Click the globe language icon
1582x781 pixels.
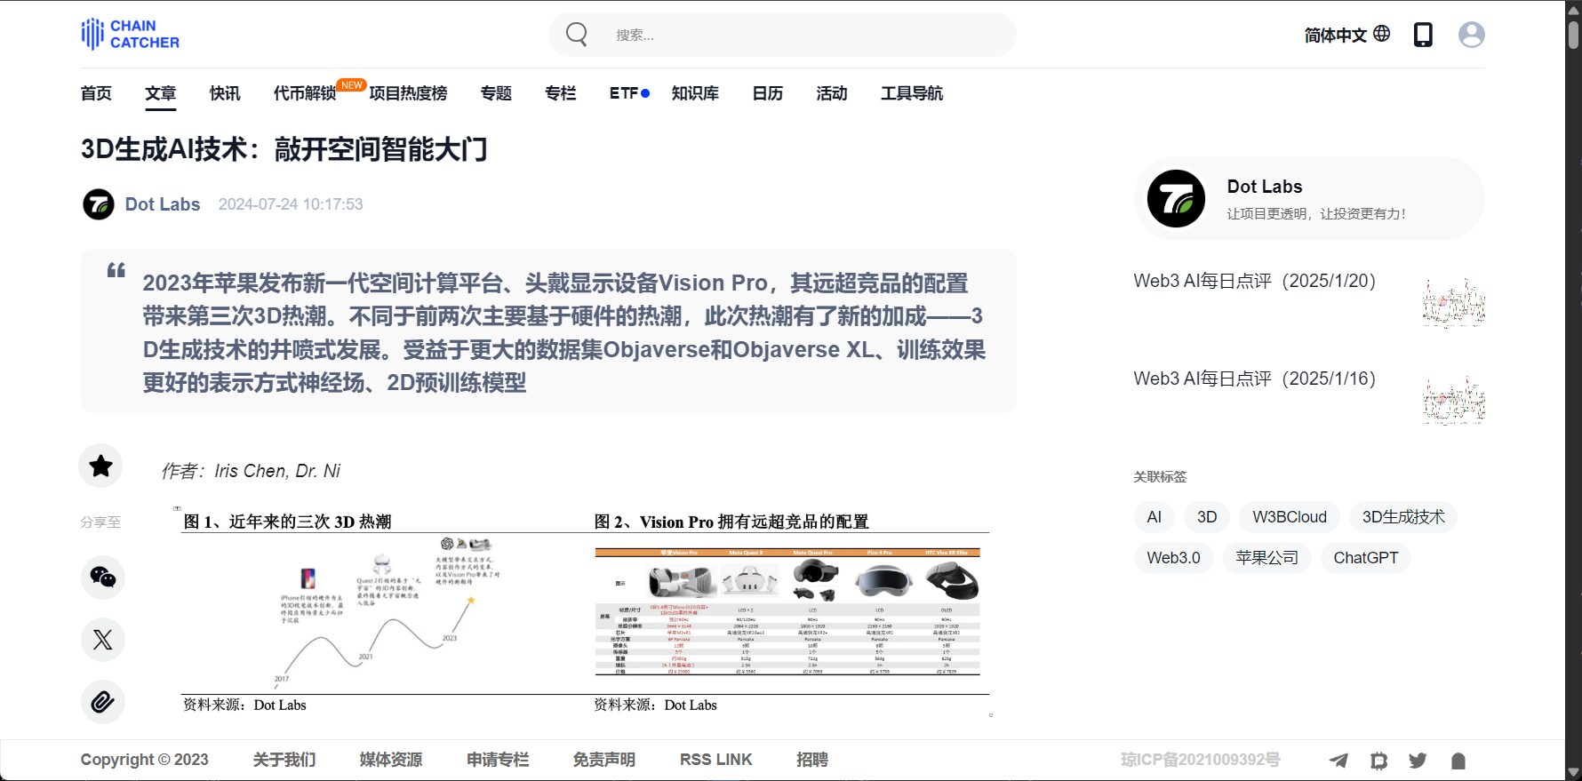tap(1382, 34)
